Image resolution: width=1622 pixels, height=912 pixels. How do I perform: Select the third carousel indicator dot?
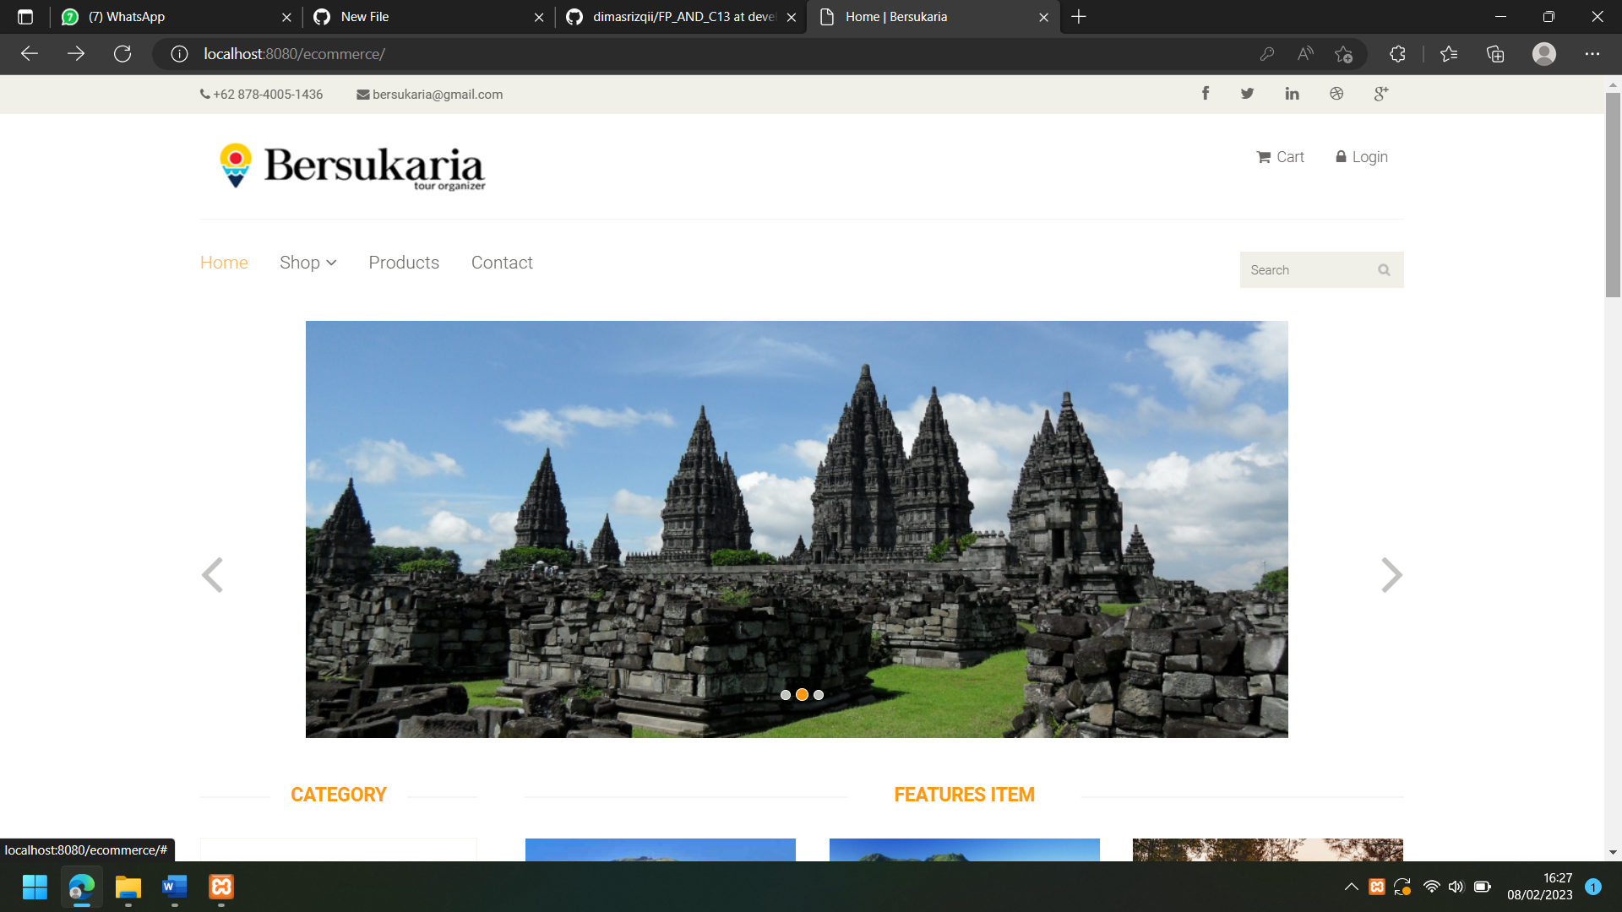818,694
